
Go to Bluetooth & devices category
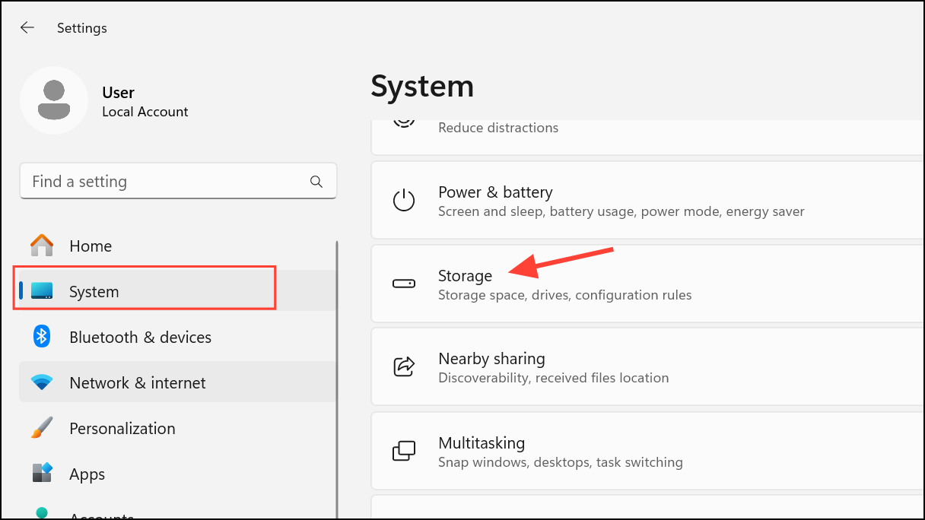pos(140,337)
